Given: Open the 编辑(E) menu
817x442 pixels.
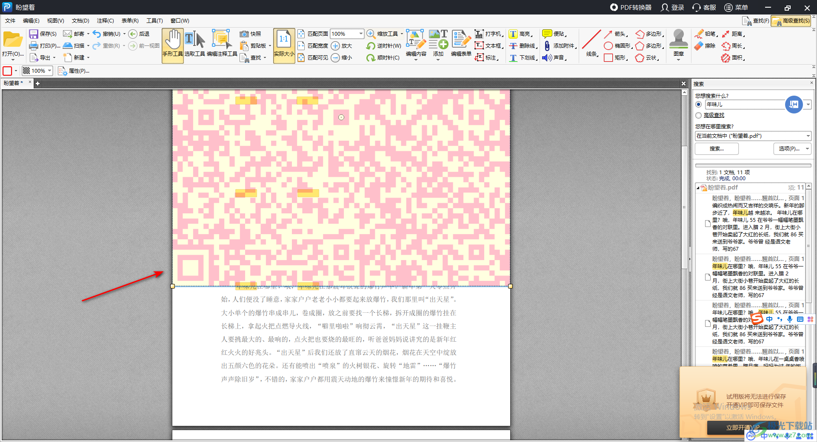Looking at the screenshot, I should point(31,20).
